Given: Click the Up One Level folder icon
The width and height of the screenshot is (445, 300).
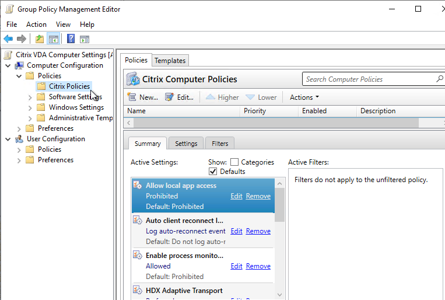Looking at the screenshot, I should (40, 39).
